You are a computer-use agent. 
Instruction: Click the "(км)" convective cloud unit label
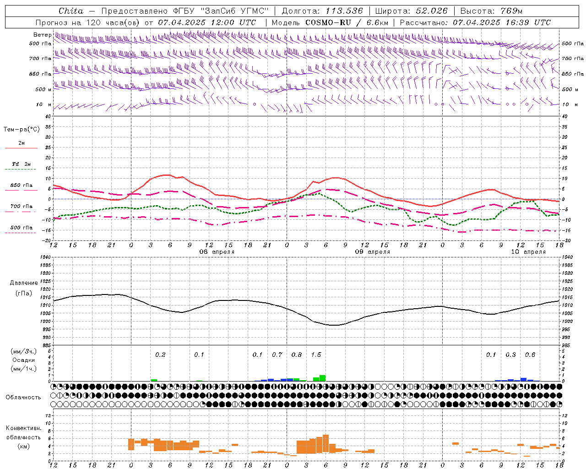(x=24, y=446)
